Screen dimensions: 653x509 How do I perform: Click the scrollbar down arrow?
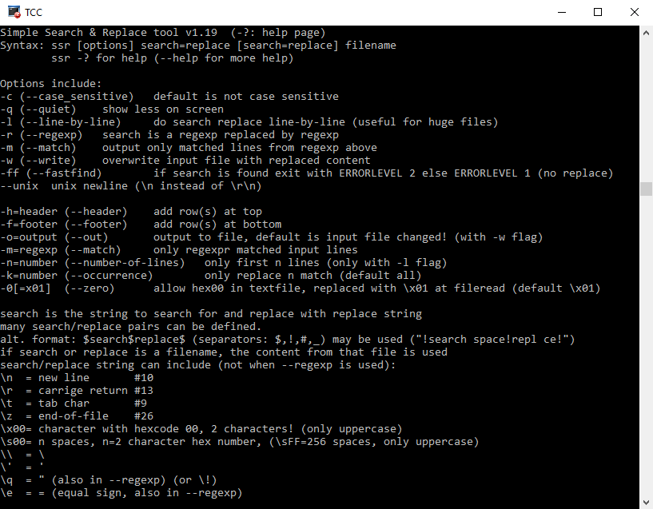click(x=646, y=502)
